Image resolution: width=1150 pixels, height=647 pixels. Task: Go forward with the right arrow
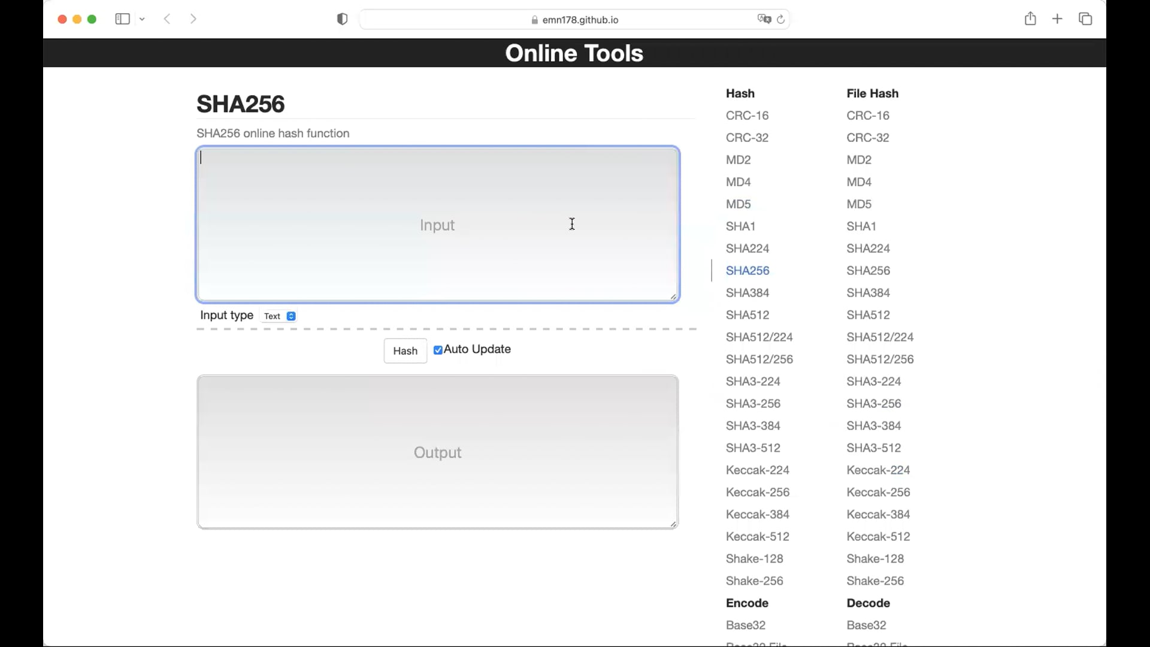pyautogui.click(x=193, y=19)
